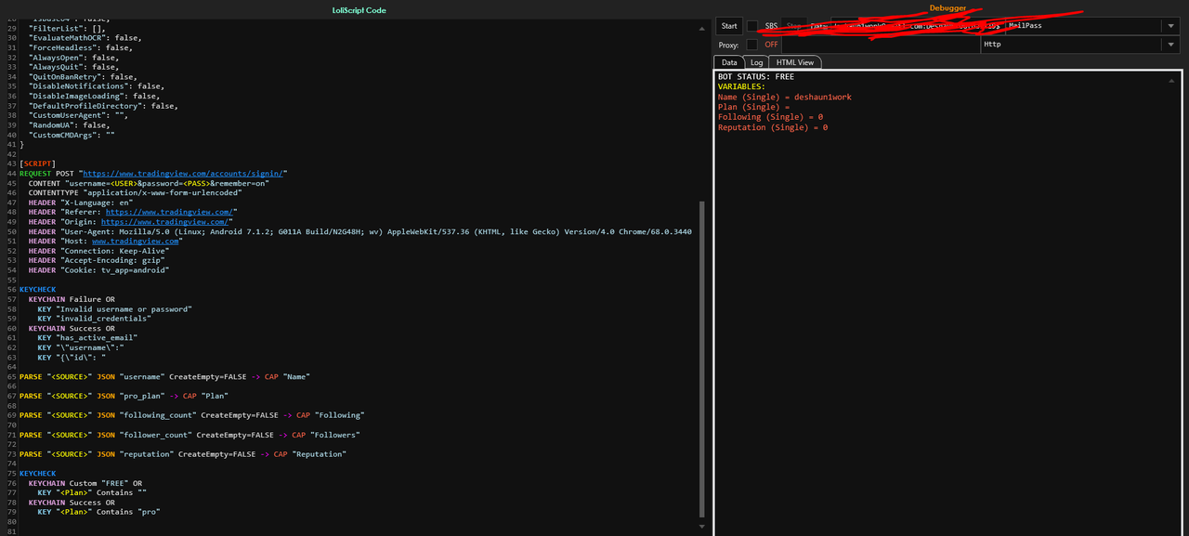
Task: Click the Following (Single) = 0 line
Action: coord(771,118)
